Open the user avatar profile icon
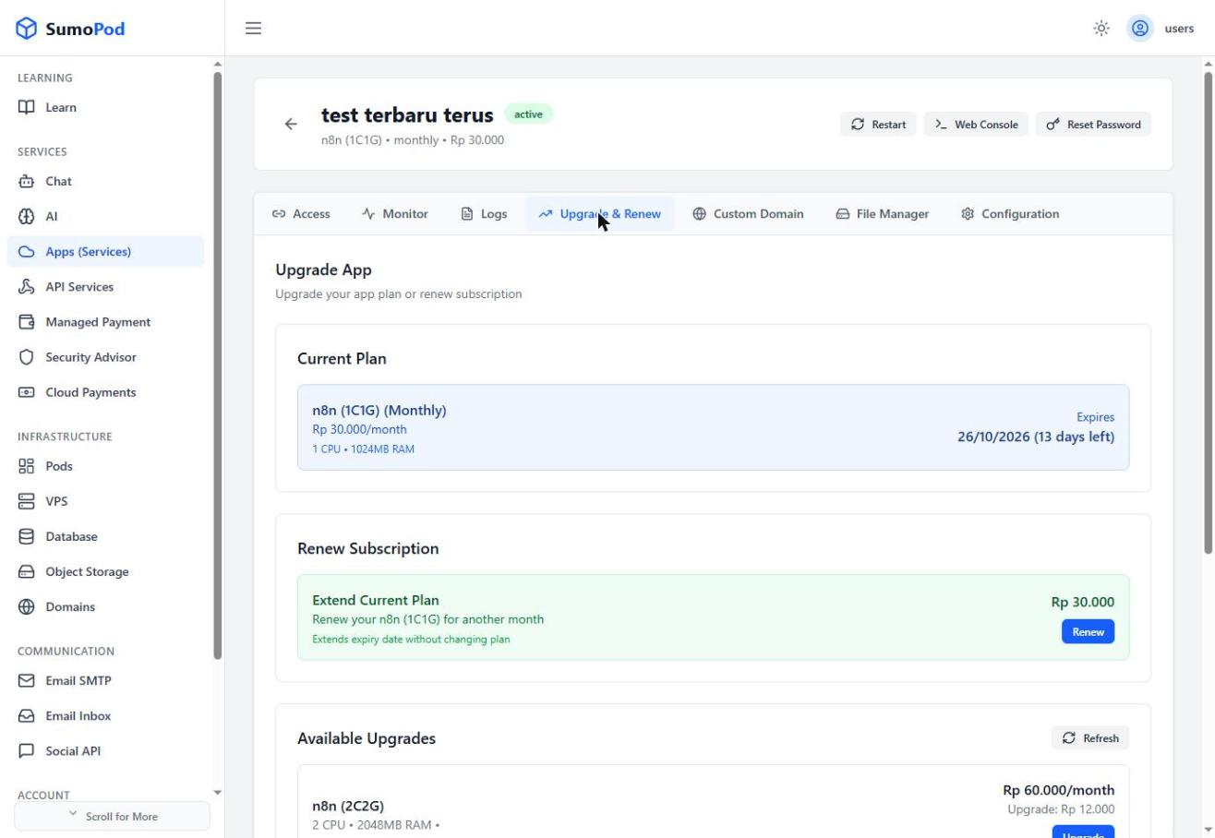The height and width of the screenshot is (838, 1215). pyautogui.click(x=1140, y=29)
